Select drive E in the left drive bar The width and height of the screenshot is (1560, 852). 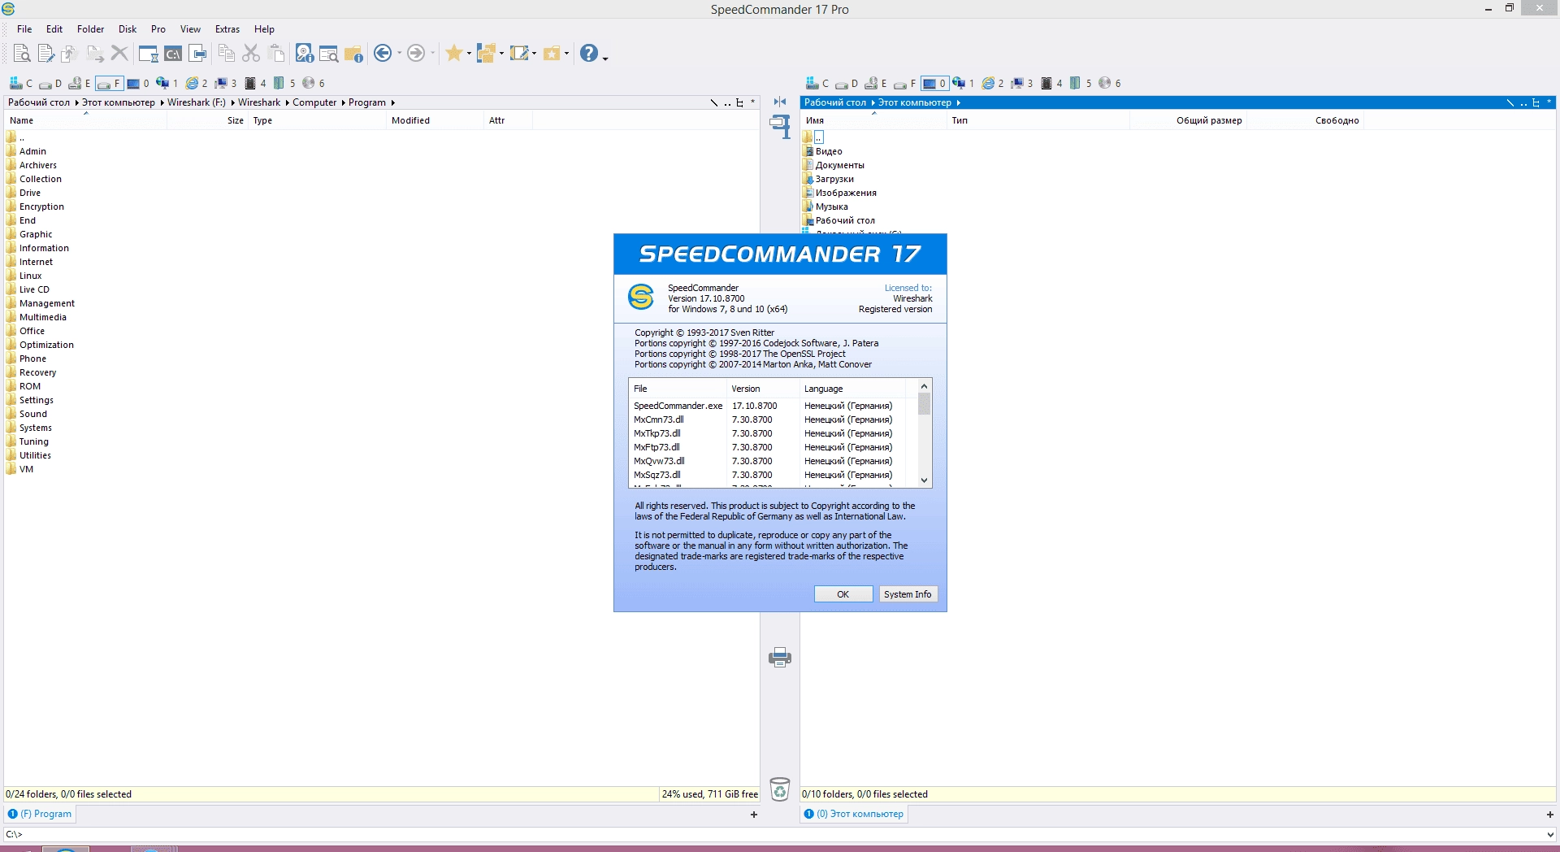[x=79, y=83]
